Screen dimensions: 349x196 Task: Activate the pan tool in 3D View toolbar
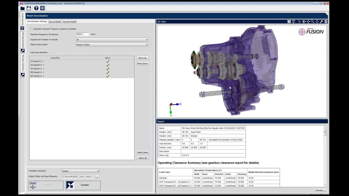tap(308, 22)
